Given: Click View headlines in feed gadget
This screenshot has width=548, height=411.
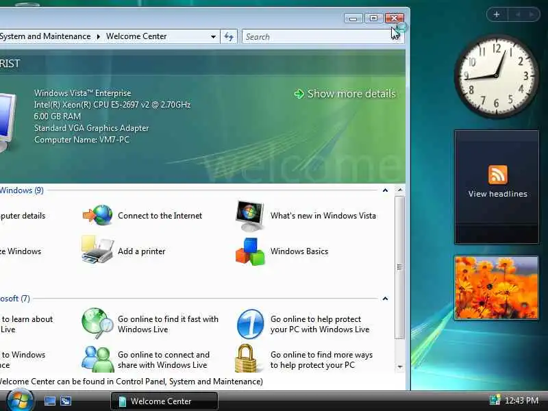Looking at the screenshot, I should 498,194.
